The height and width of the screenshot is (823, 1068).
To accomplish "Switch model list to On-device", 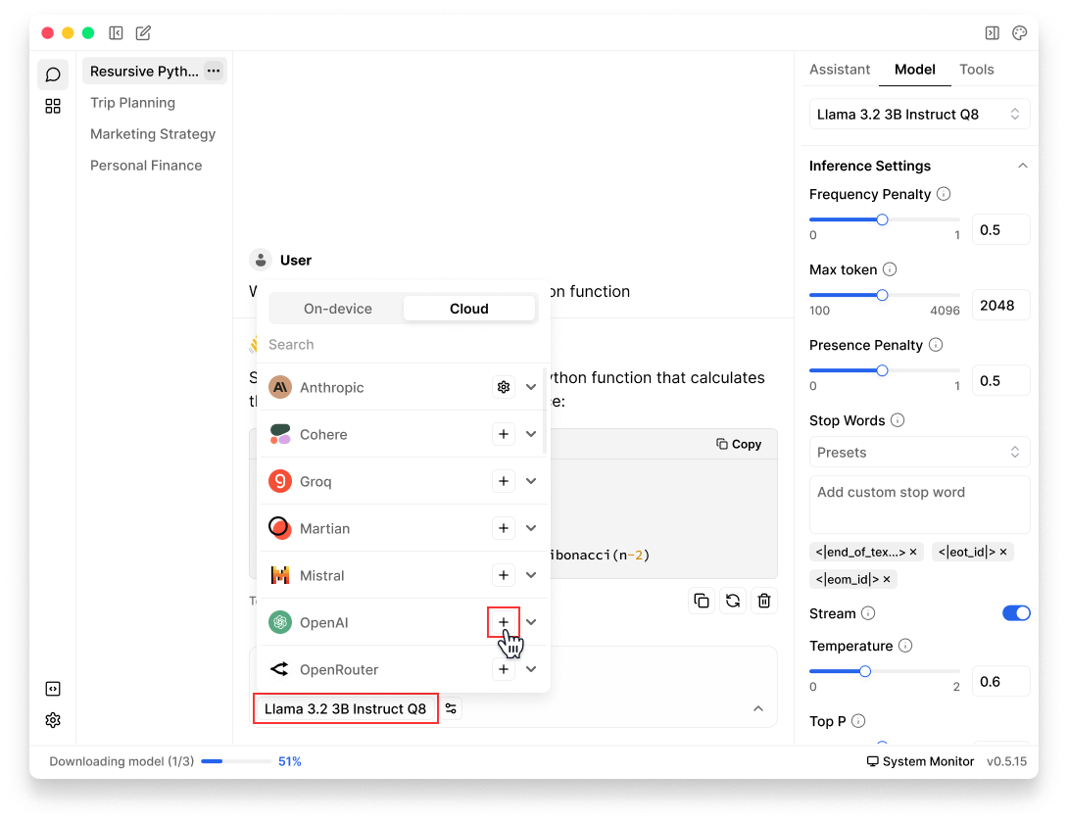I will click(x=338, y=309).
